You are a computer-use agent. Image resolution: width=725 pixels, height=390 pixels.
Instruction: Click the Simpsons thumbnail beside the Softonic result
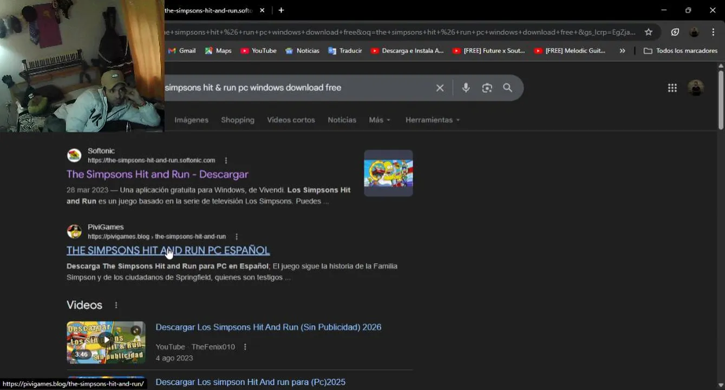click(x=388, y=173)
